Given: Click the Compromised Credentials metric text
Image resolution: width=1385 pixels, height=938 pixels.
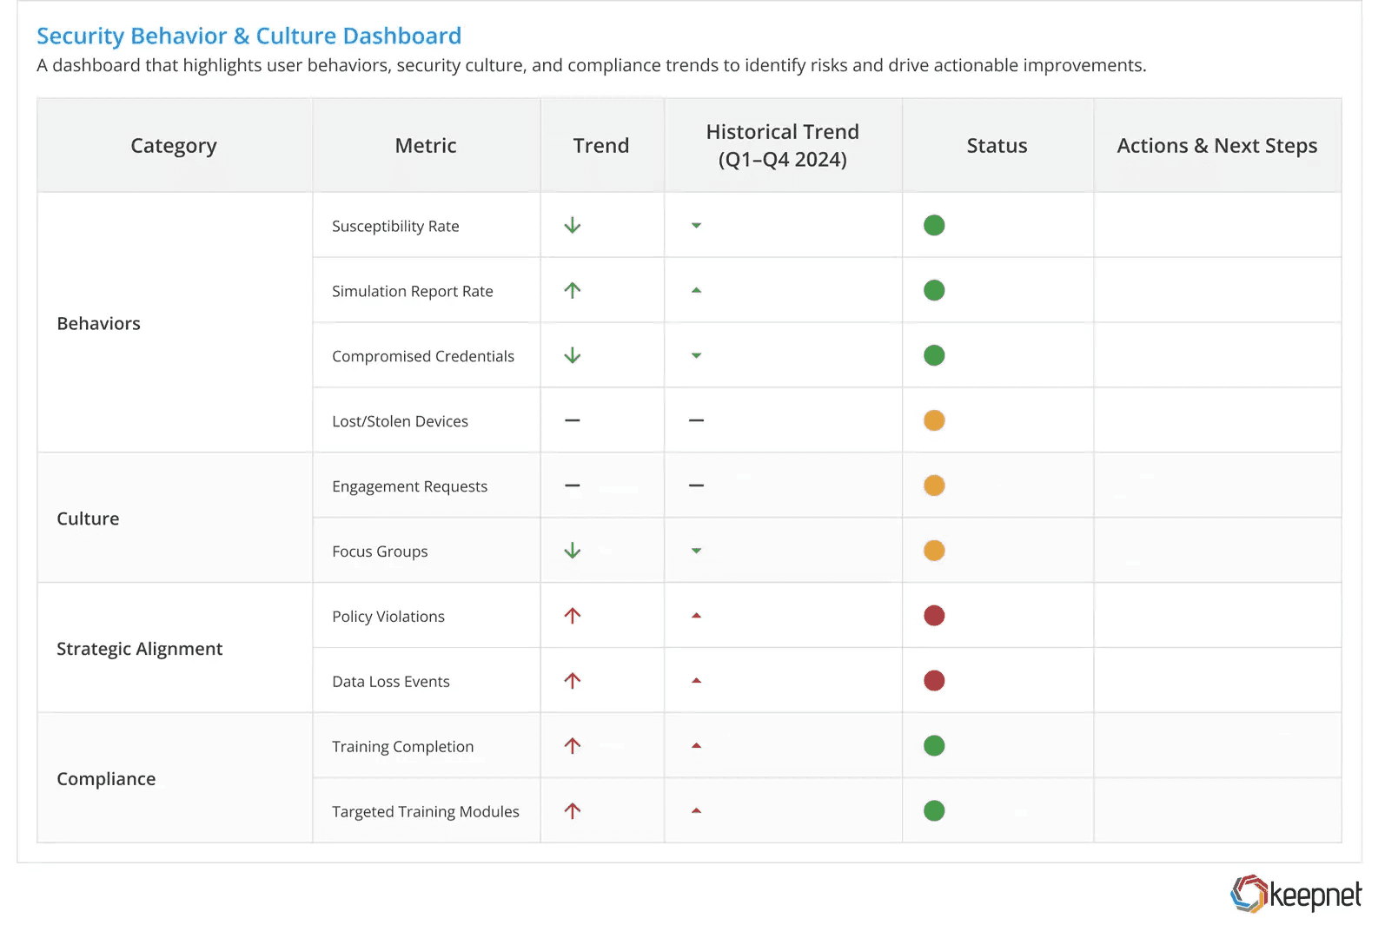Looking at the screenshot, I should [x=423, y=356].
